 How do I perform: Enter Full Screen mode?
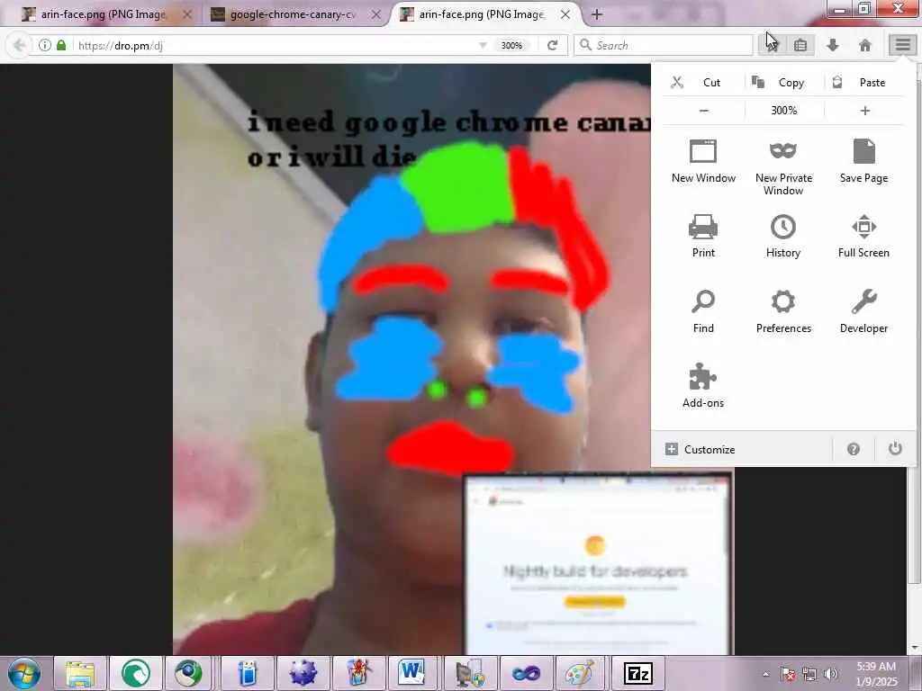pyautogui.click(x=863, y=237)
